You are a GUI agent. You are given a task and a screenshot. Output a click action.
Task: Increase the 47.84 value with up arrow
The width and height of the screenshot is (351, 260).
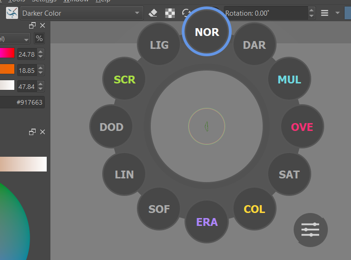pyautogui.click(x=41, y=84)
